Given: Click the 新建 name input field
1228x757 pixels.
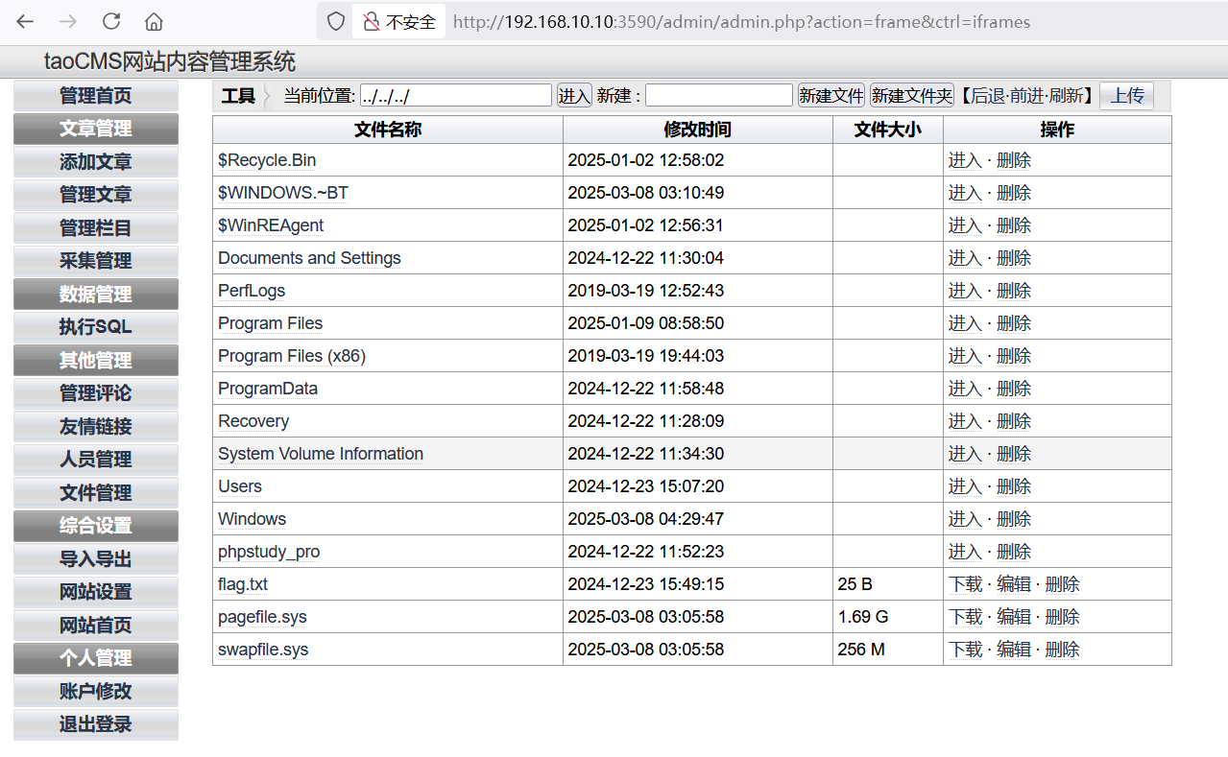Looking at the screenshot, I should point(718,96).
